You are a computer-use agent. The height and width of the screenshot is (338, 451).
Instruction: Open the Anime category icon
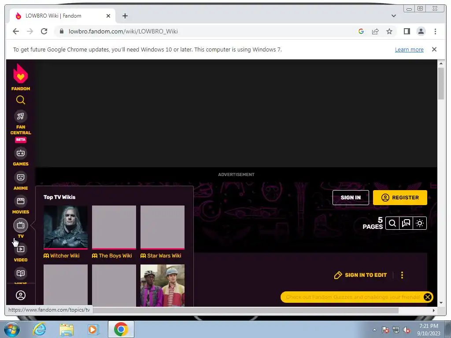coord(20,177)
